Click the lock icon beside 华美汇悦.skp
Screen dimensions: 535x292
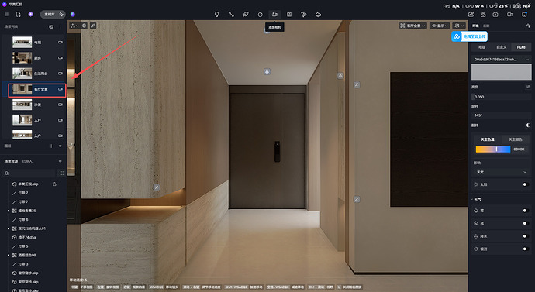click(x=54, y=184)
